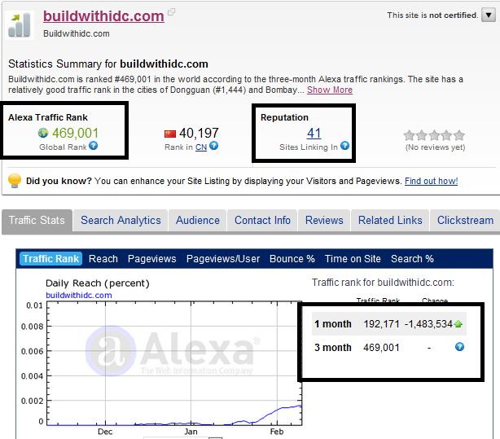500x439 pixels.
Task: Click the fifth review star
Action: tap(458, 135)
